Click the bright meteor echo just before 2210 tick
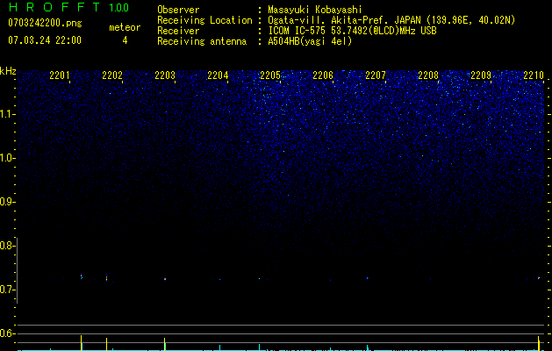Image resolution: width=552 pixels, height=351 pixels. 539,278
